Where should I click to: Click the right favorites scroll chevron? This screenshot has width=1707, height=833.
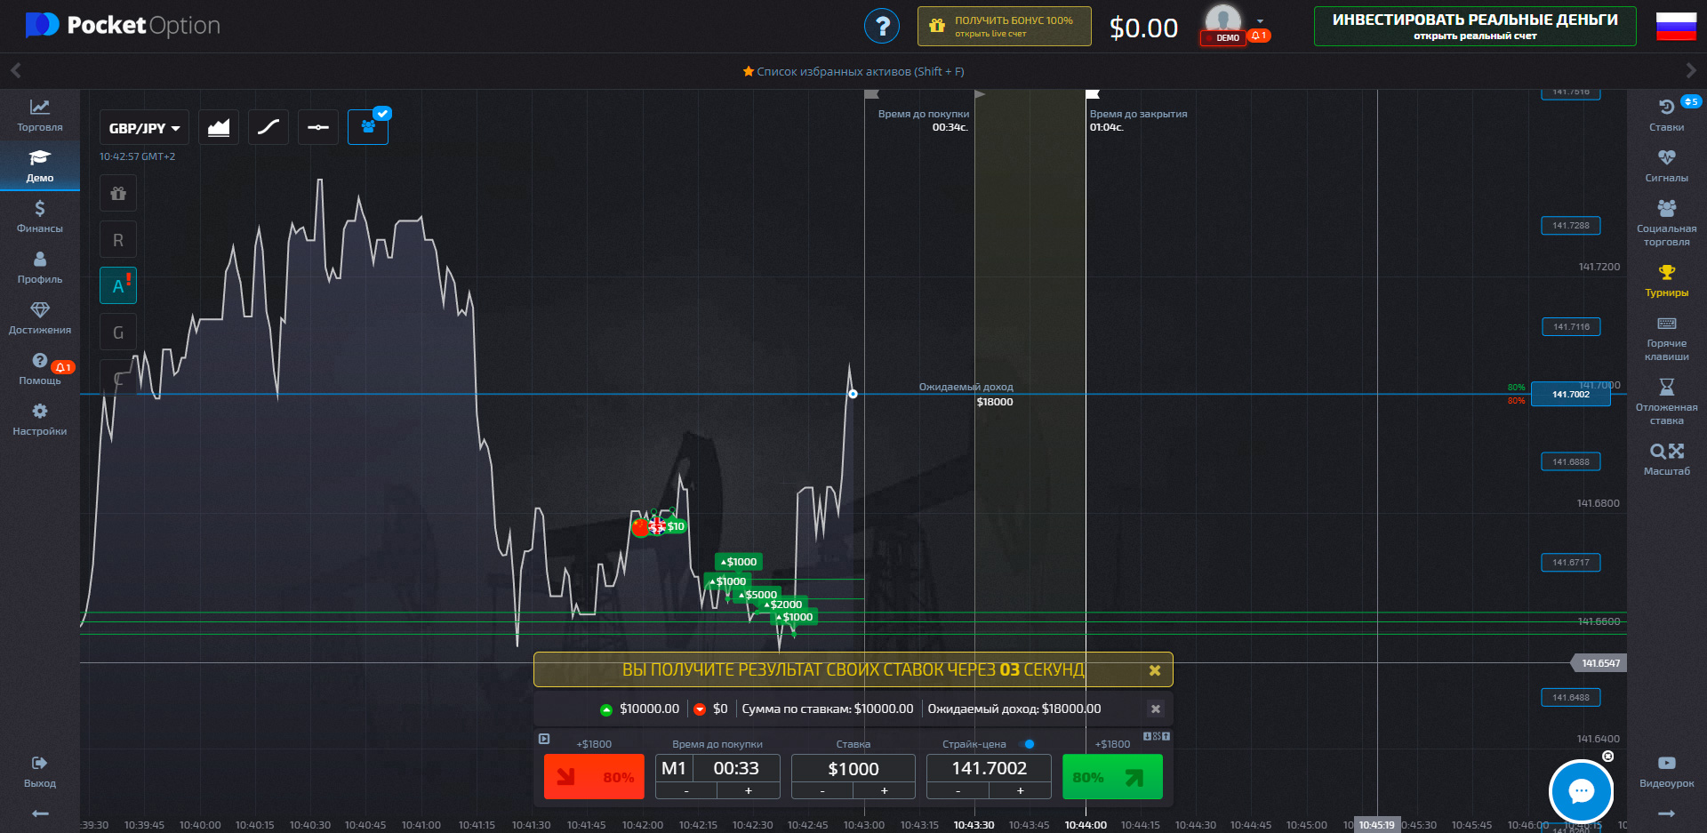point(1691,70)
